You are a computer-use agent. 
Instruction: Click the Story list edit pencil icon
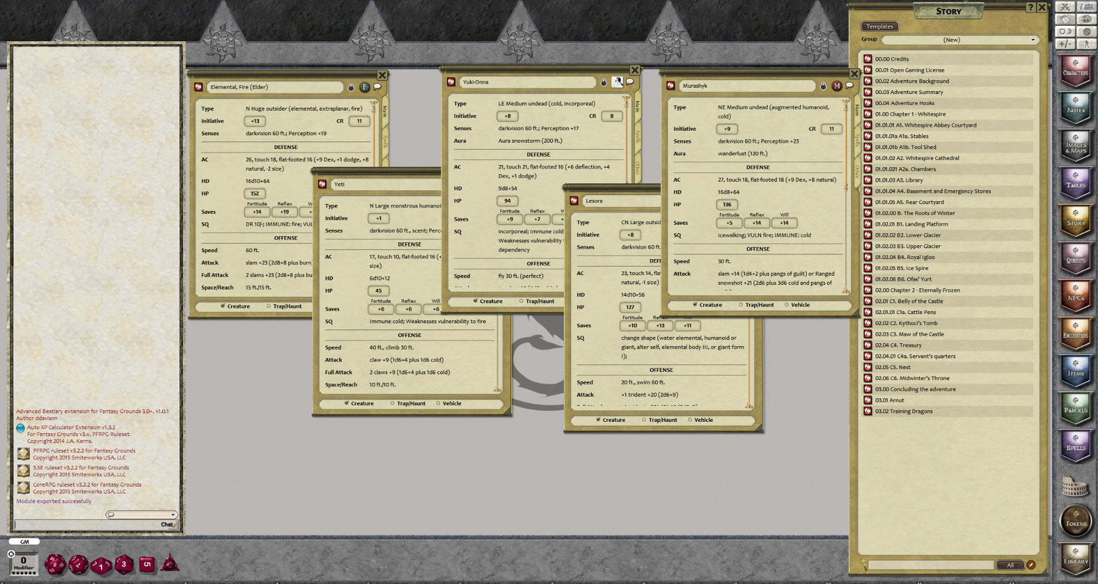point(1031,565)
